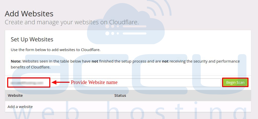This screenshot has width=258, height=119.
Task: Select the Status column header
Action: (x=120, y=96)
